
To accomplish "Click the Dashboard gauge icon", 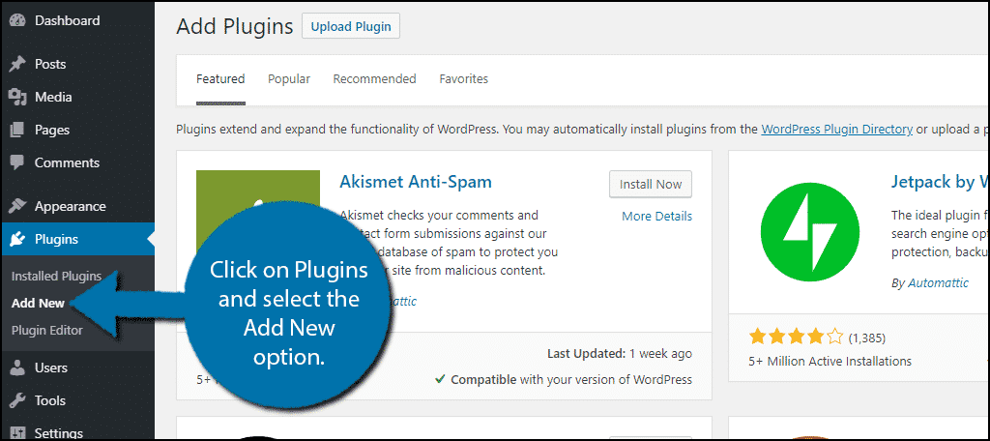I will [17, 21].
